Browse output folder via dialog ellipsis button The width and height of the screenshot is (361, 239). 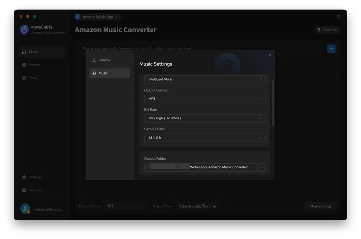click(261, 167)
